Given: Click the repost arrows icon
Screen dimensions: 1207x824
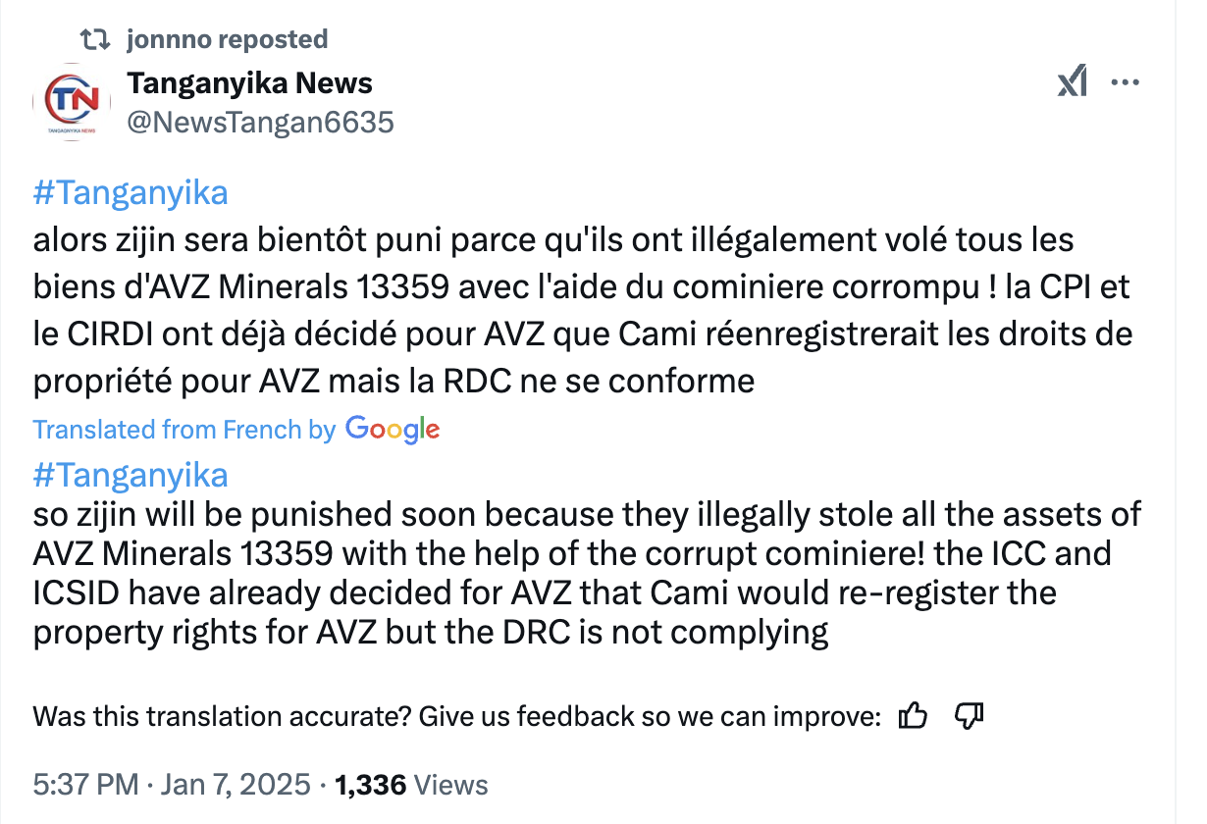Looking at the screenshot, I should click(95, 39).
